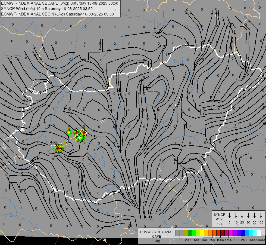Click the green diamond-shaped CAPE cell on the map
The height and width of the screenshot is (245, 266).
(x=69, y=132)
